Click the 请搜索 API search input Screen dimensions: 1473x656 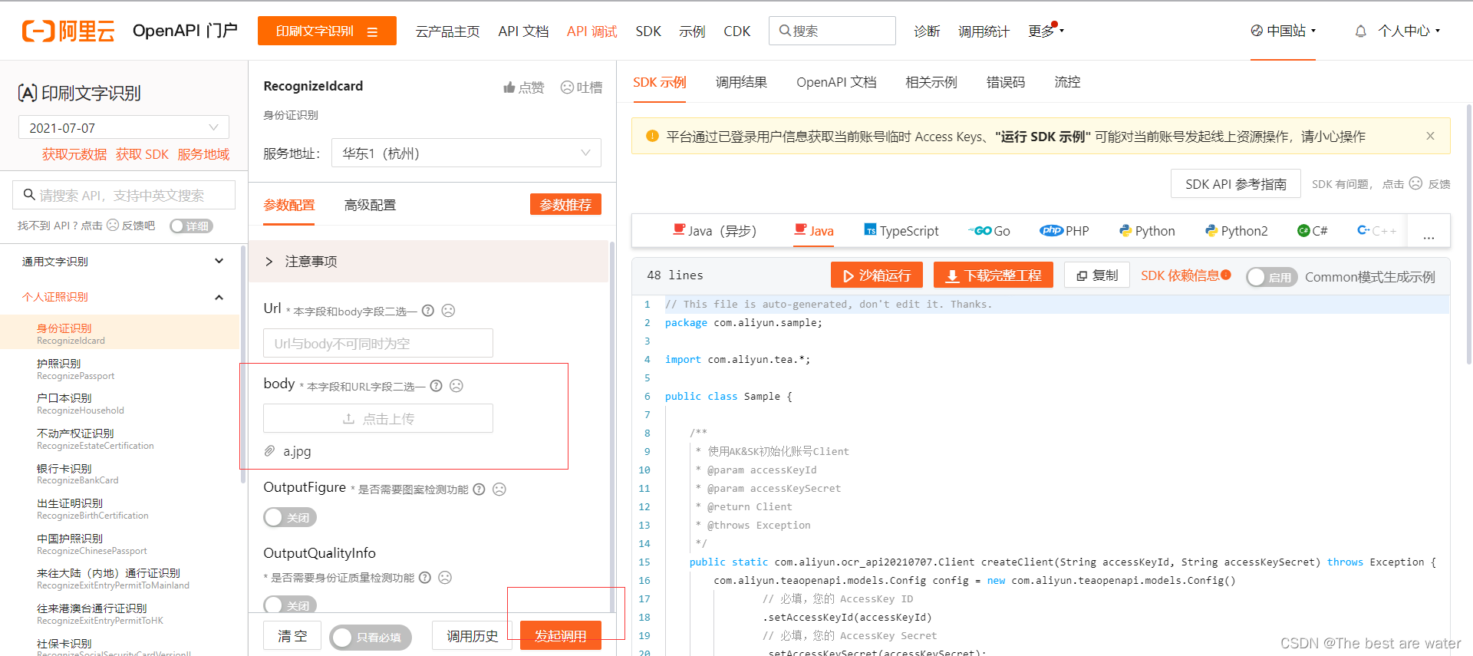pos(124,195)
